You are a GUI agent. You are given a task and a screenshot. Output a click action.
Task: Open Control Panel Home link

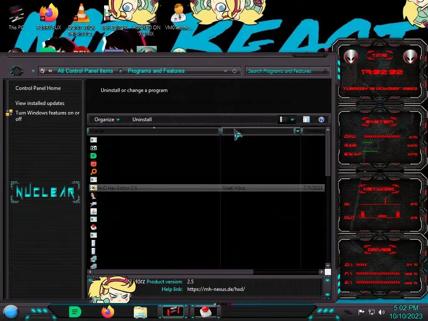pyautogui.click(x=38, y=88)
